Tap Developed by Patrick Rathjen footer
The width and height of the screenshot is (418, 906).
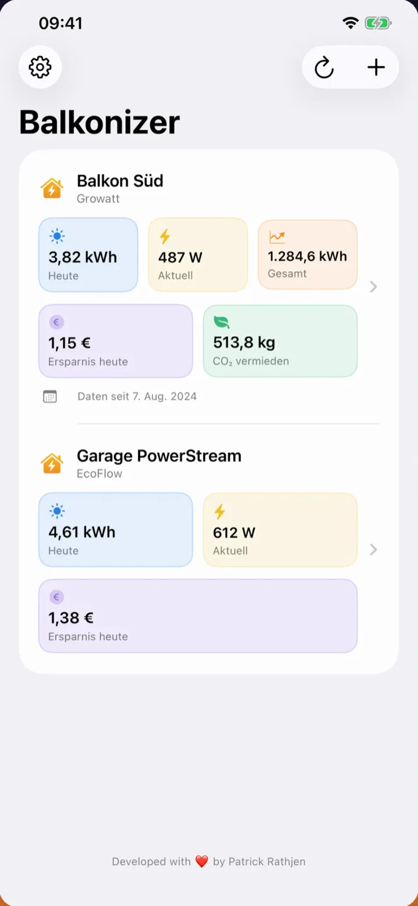[x=209, y=861]
